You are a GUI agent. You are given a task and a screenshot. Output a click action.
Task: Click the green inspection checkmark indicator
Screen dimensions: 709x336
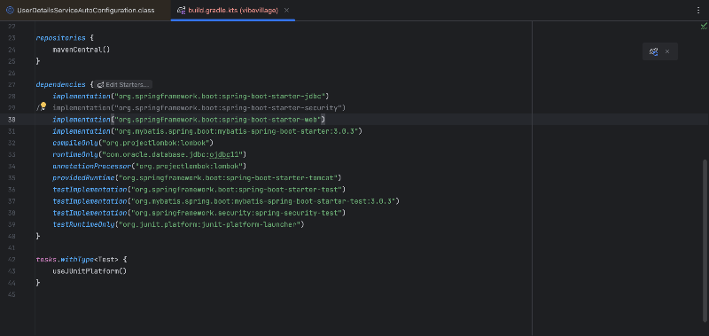click(x=703, y=27)
